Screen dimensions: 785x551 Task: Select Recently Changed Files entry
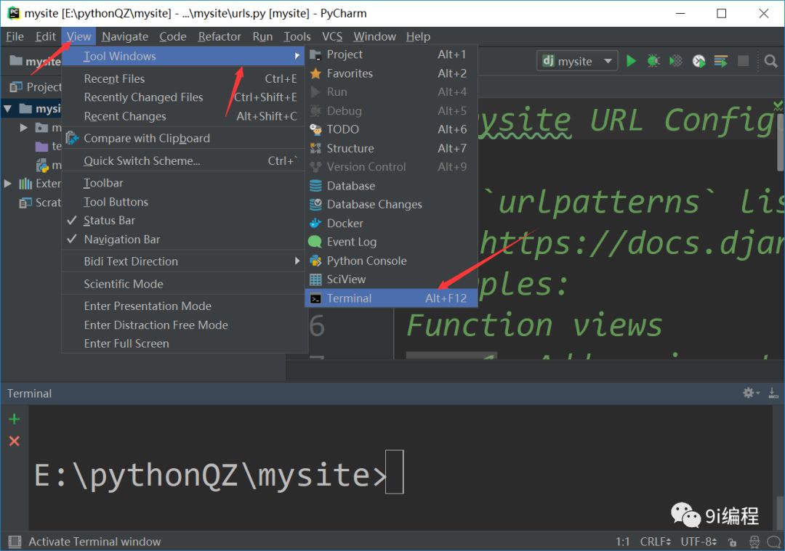pyautogui.click(x=183, y=97)
